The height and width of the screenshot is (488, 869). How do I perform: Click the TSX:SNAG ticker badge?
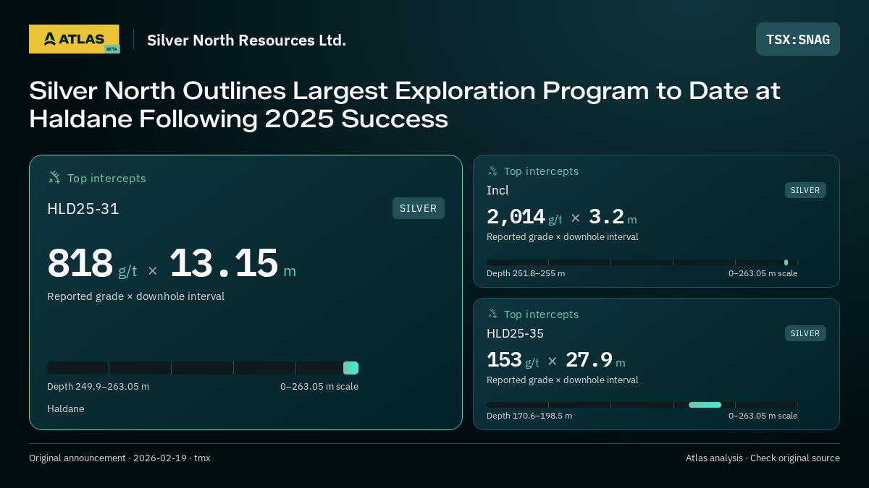pyautogui.click(x=798, y=39)
